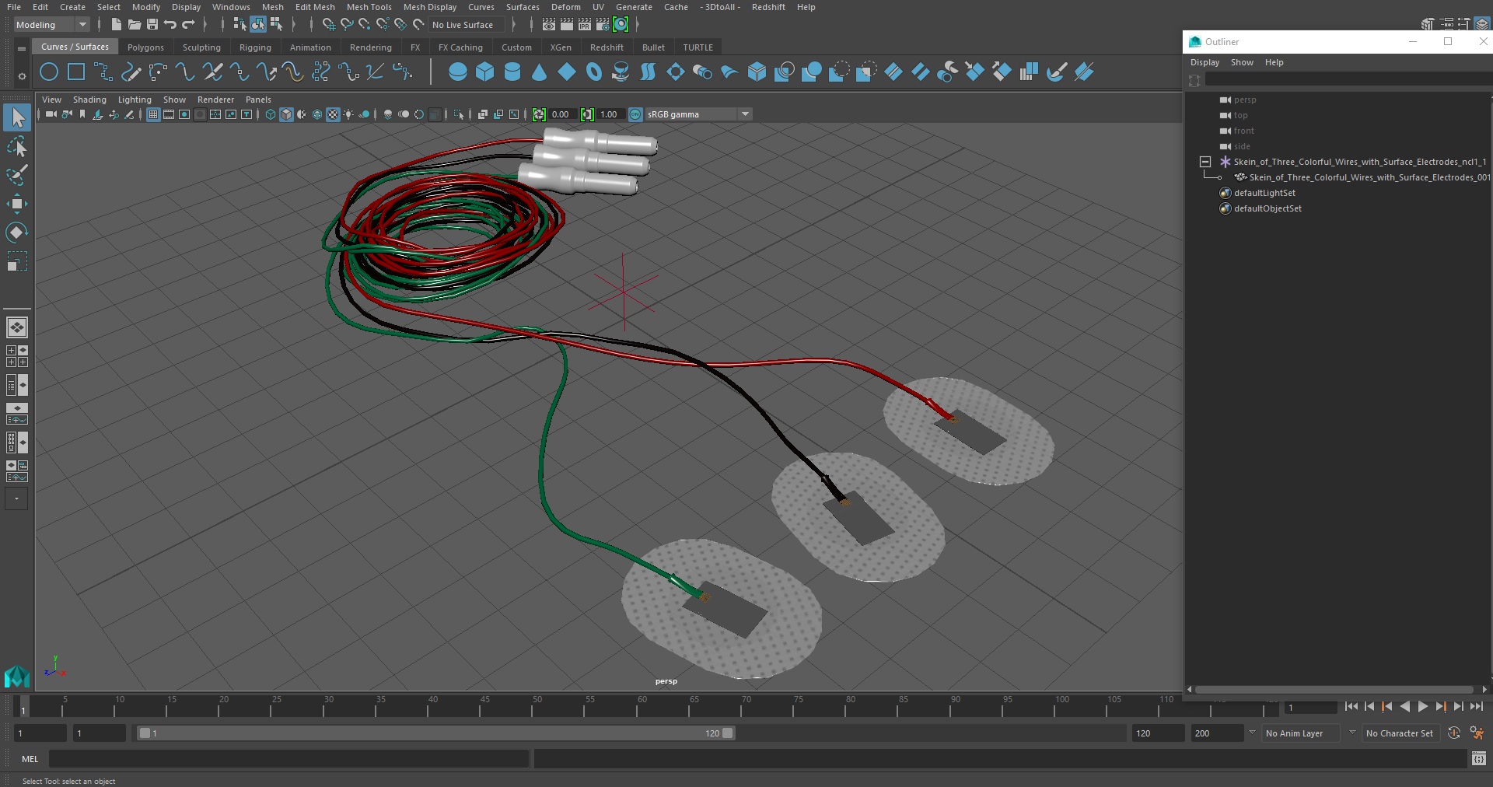The height and width of the screenshot is (787, 1493).
Task: Create a NURBS cylinder from the shelf
Action: click(x=512, y=72)
